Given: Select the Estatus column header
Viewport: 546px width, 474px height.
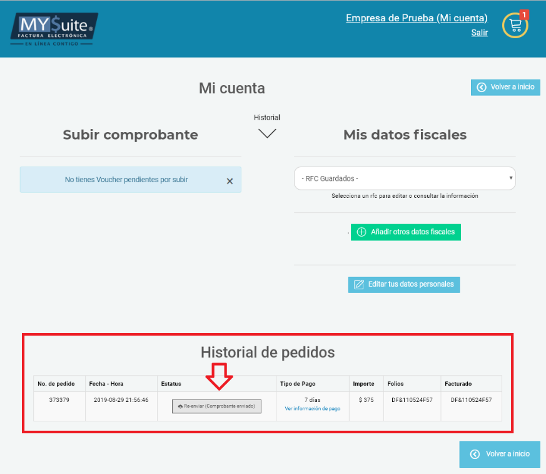Looking at the screenshot, I should (x=171, y=384).
